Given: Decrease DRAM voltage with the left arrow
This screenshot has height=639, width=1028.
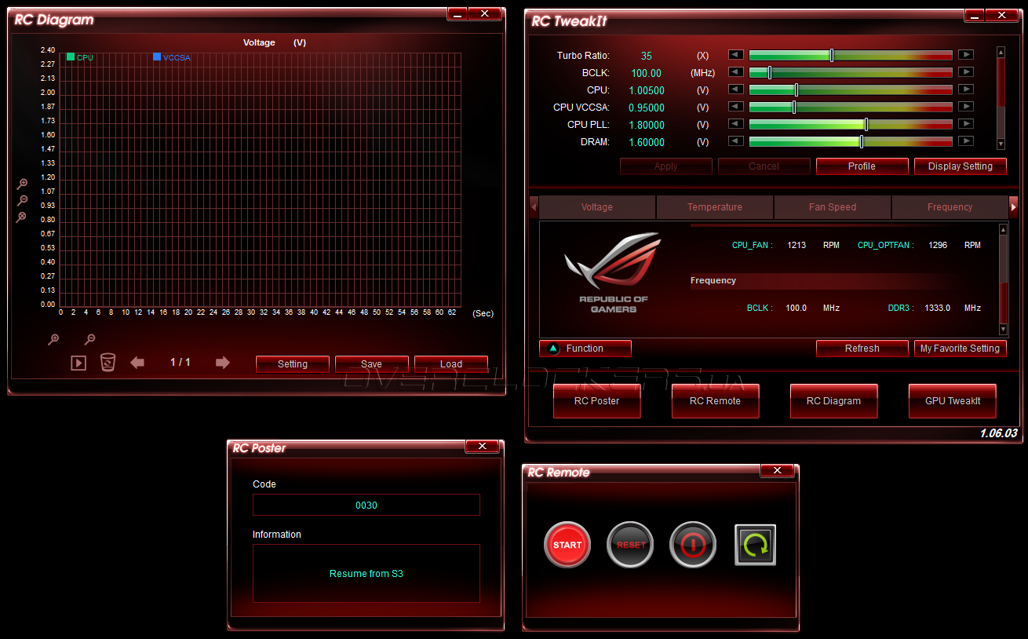Looking at the screenshot, I should coord(735,141).
